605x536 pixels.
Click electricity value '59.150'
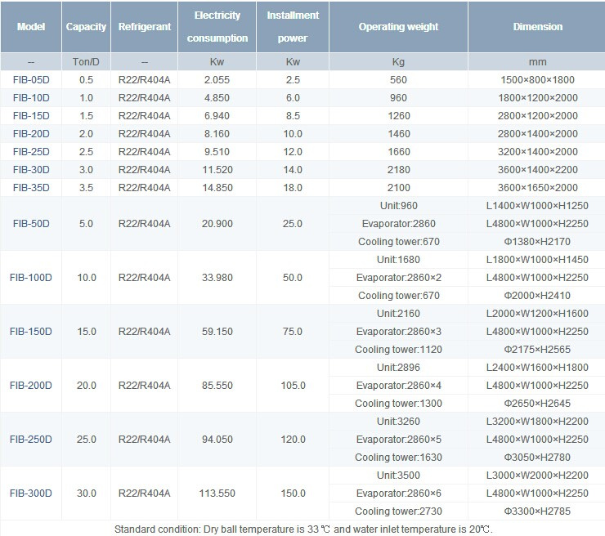(217, 332)
